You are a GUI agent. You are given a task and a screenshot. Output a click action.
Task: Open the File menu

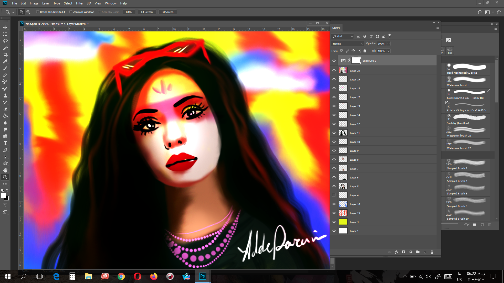14,3
